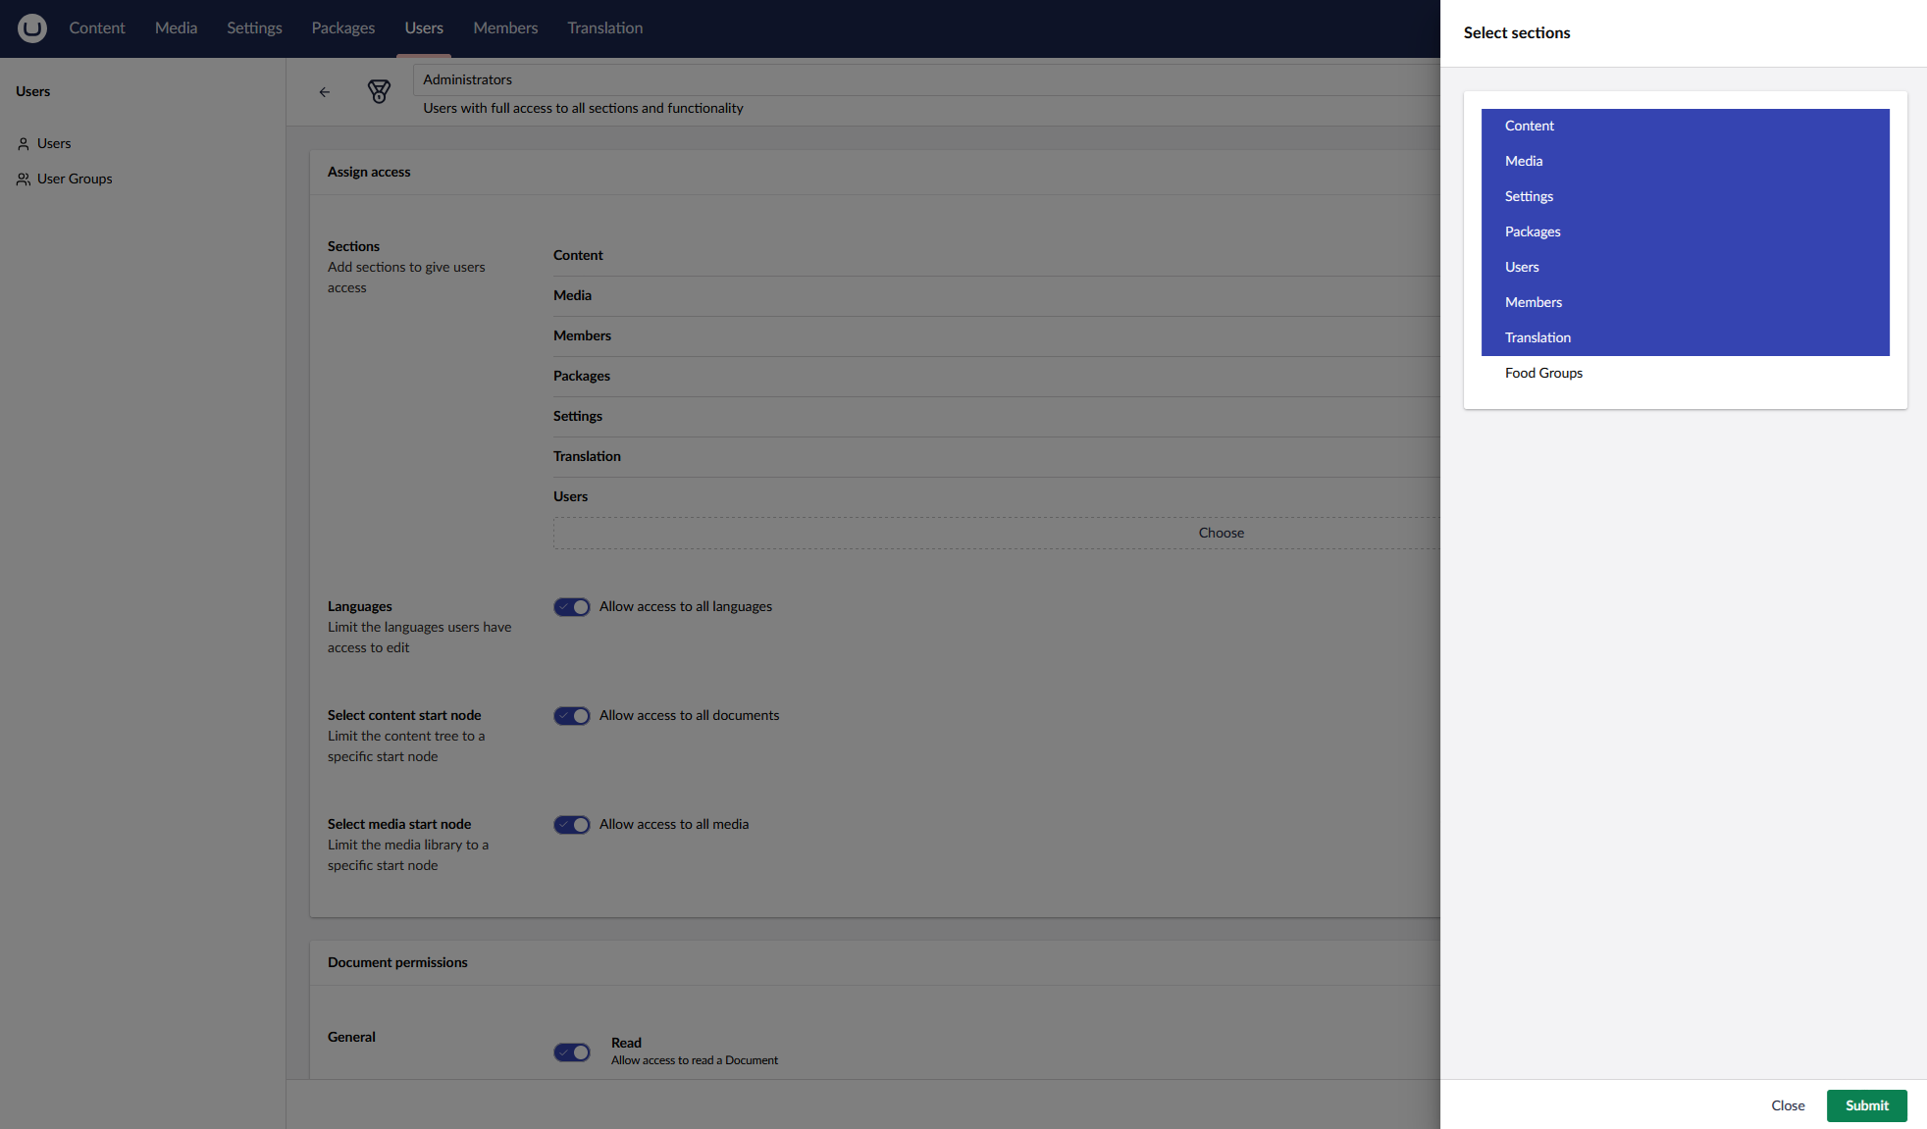Open the Media section tab
This screenshot has height=1129, width=1927.
click(x=177, y=28)
